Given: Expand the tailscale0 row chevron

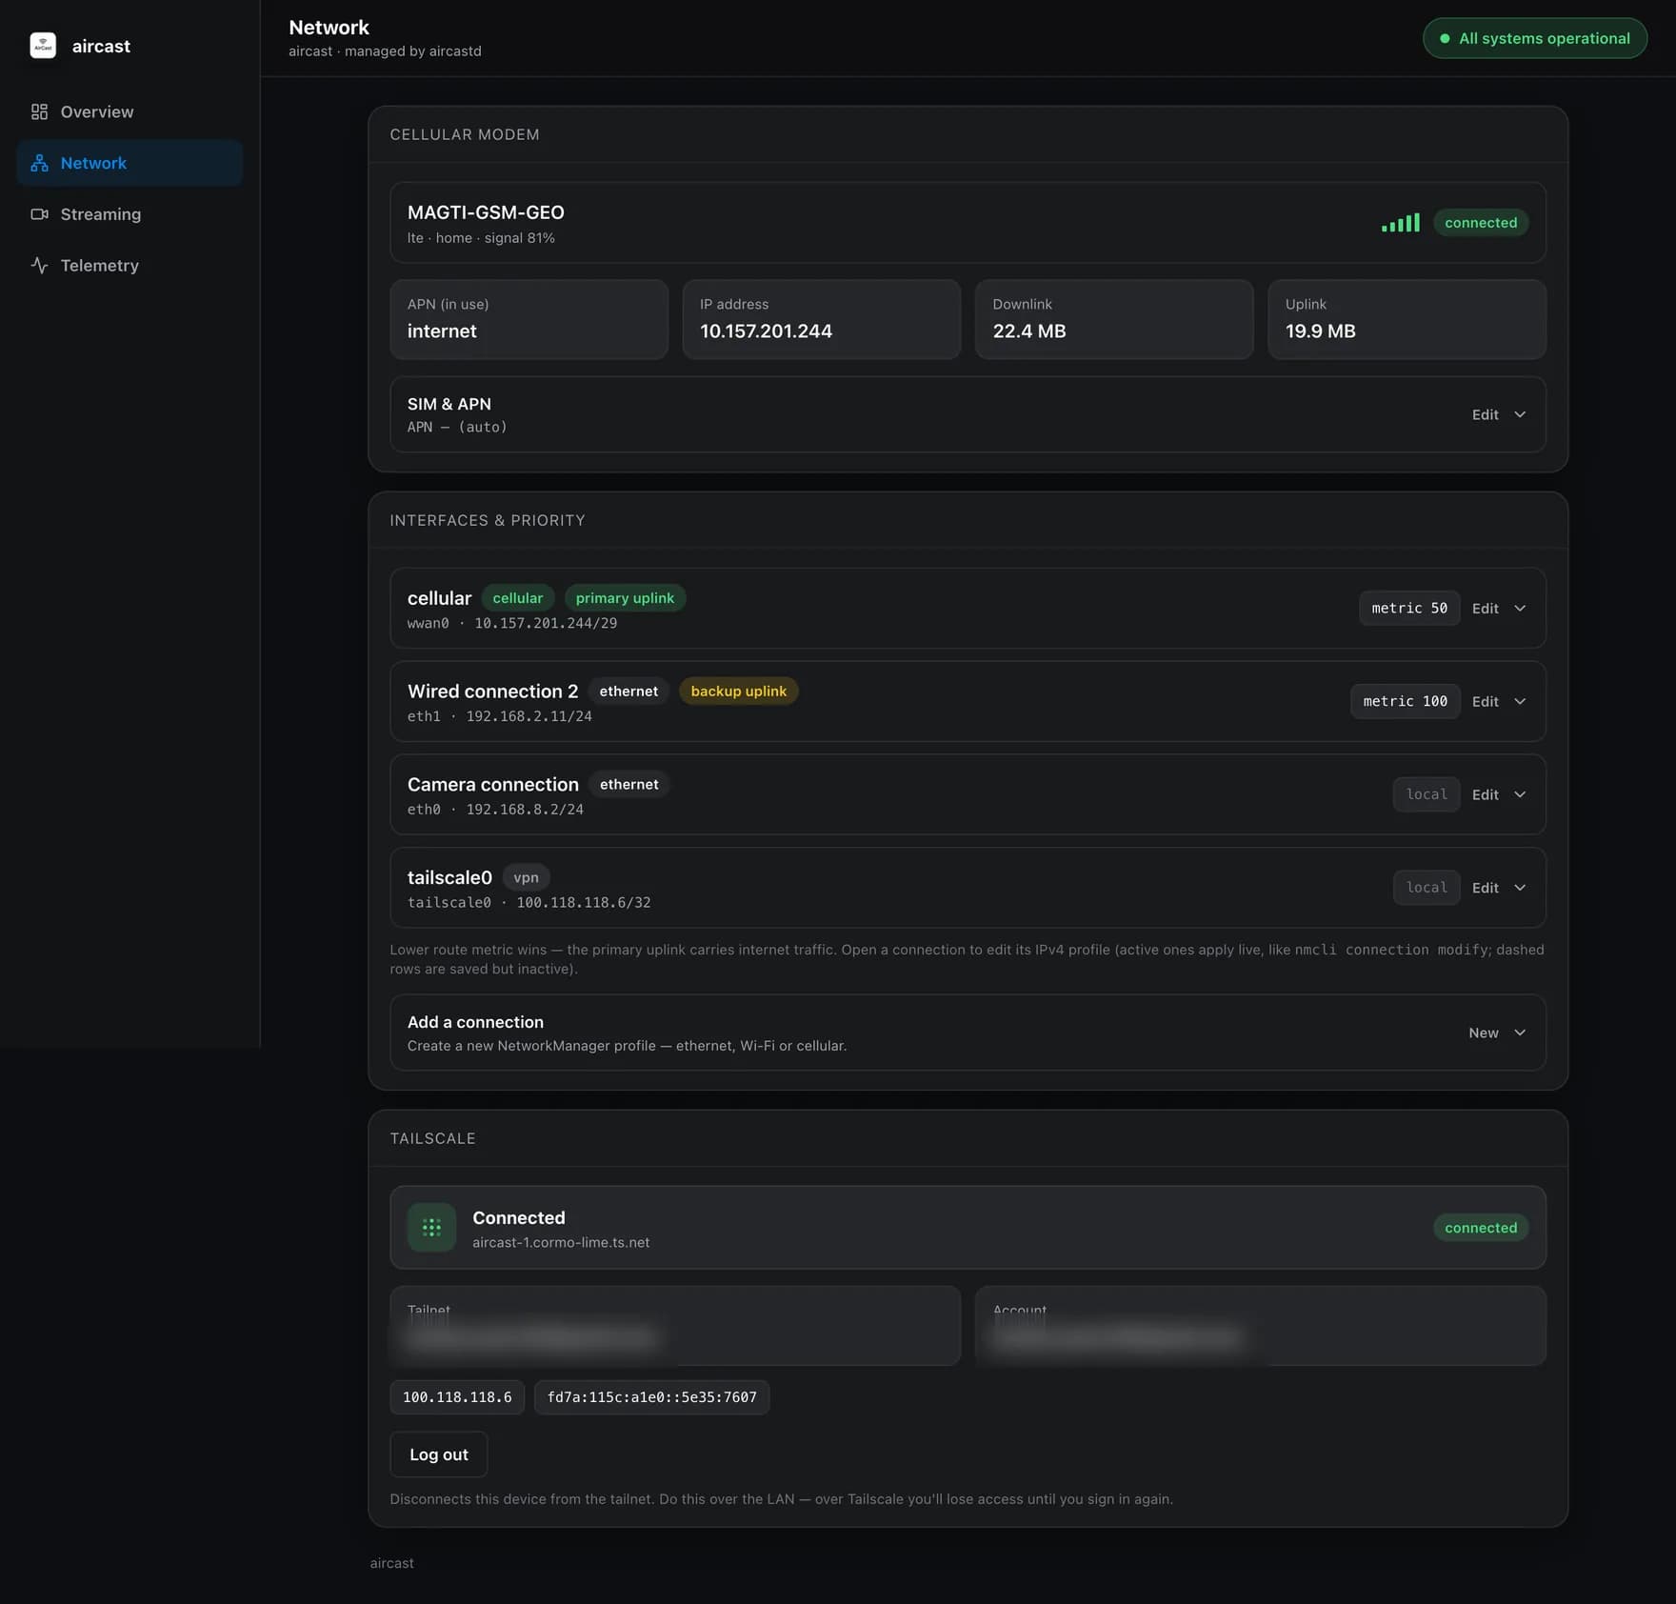Looking at the screenshot, I should [x=1520, y=888].
